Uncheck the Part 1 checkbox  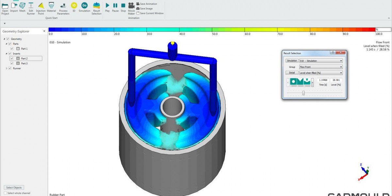pos(12,49)
